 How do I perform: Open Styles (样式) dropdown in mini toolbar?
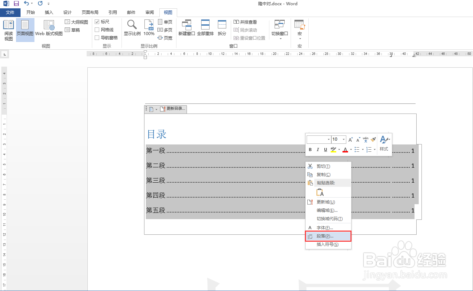[x=384, y=144]
